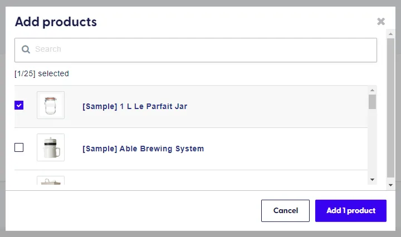
Task: Focus the product Search field
Action: pyautogui.click(x=195, y=50)
